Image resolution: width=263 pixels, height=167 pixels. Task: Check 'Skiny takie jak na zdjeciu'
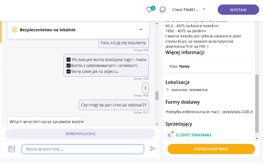69,71
